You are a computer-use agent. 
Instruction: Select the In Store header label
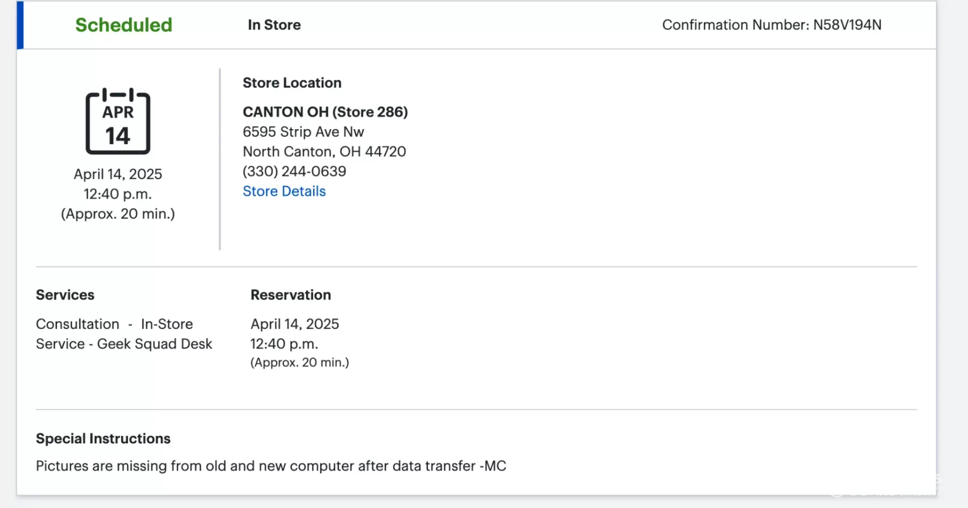tap(274, 25)
